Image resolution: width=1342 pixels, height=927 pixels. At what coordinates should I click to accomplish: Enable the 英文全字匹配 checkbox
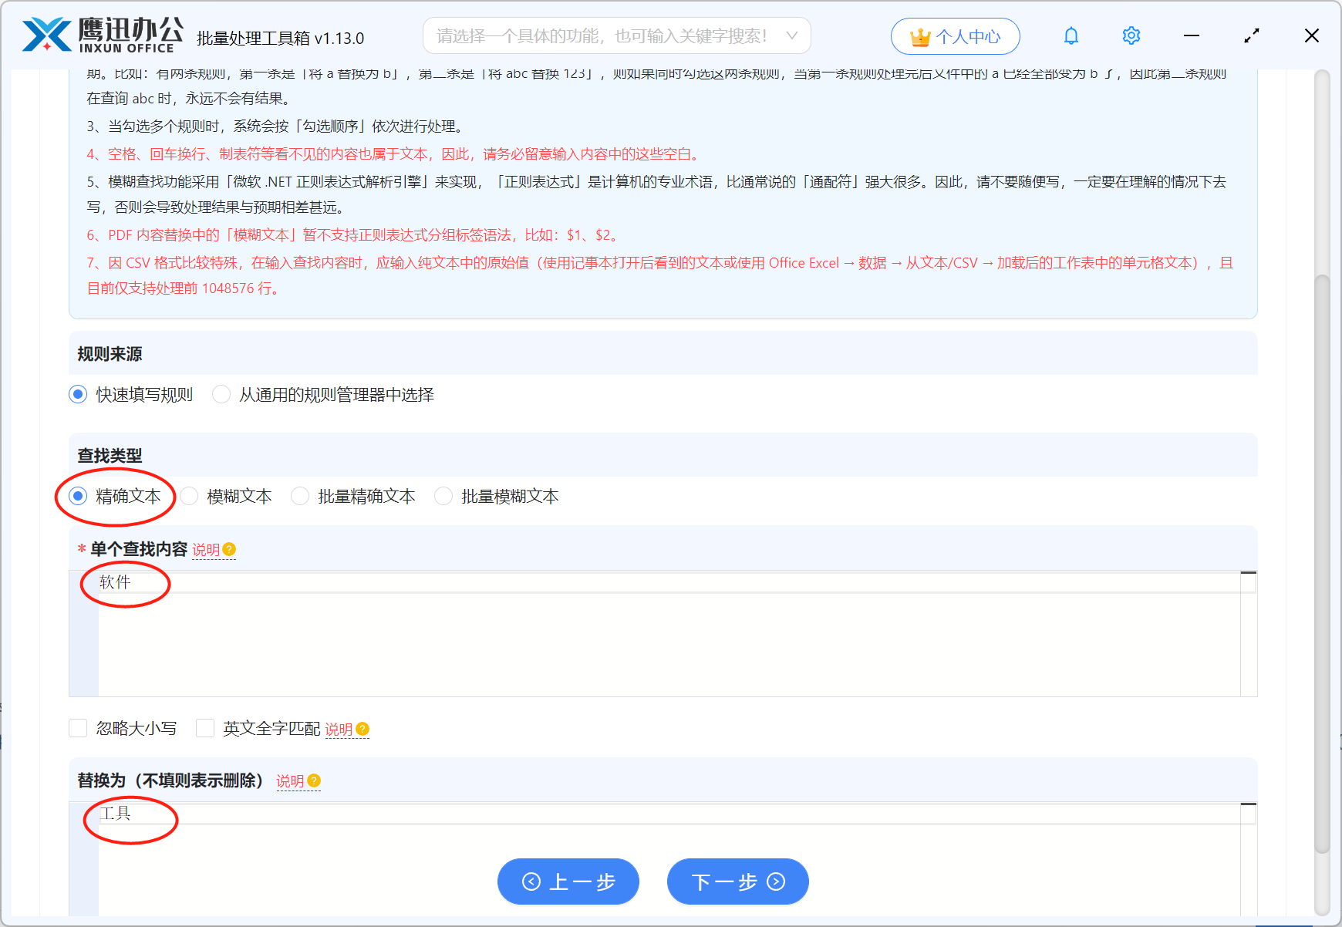click(x=204, y=727)
